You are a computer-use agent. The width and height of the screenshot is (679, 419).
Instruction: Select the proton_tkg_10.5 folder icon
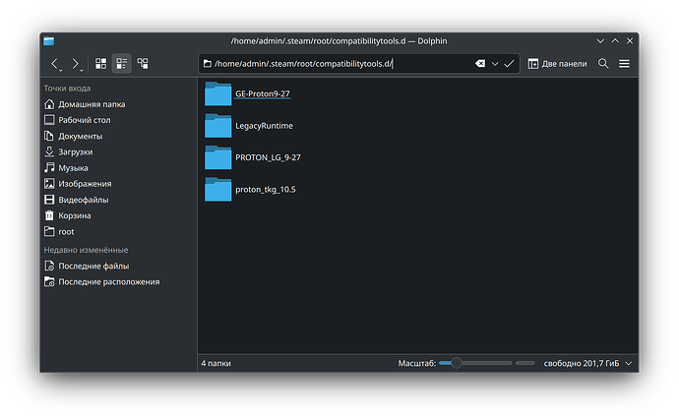click(217, 190)
